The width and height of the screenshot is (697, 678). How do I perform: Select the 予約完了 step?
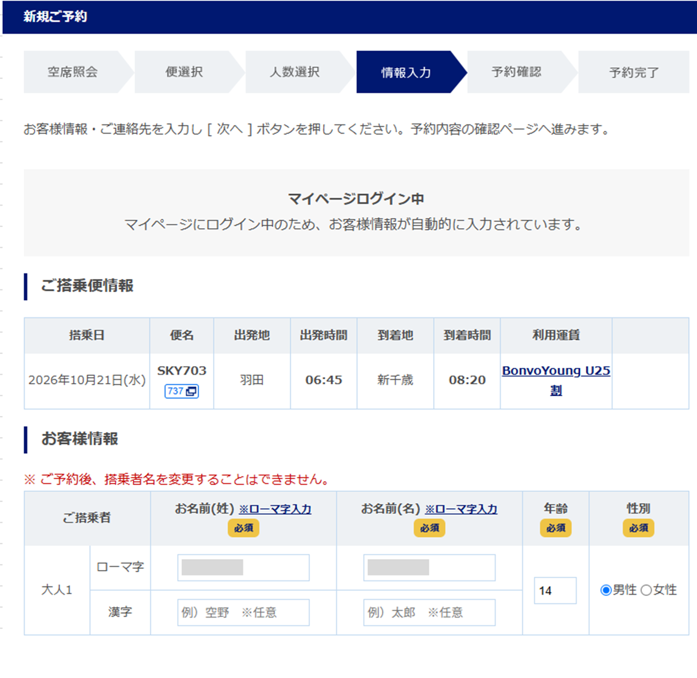pos(633,72)
